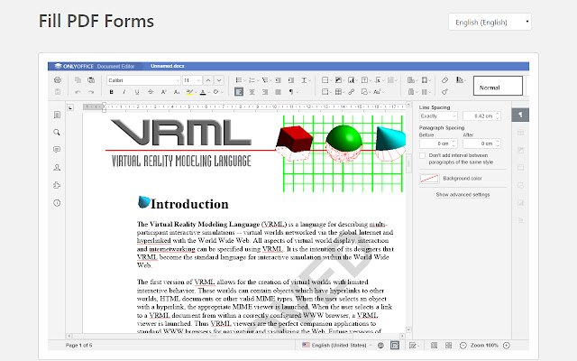Open the Calibri font name dropdown
Screen dimensions: 577x361
pyautogui.click(x=143, y=80)
